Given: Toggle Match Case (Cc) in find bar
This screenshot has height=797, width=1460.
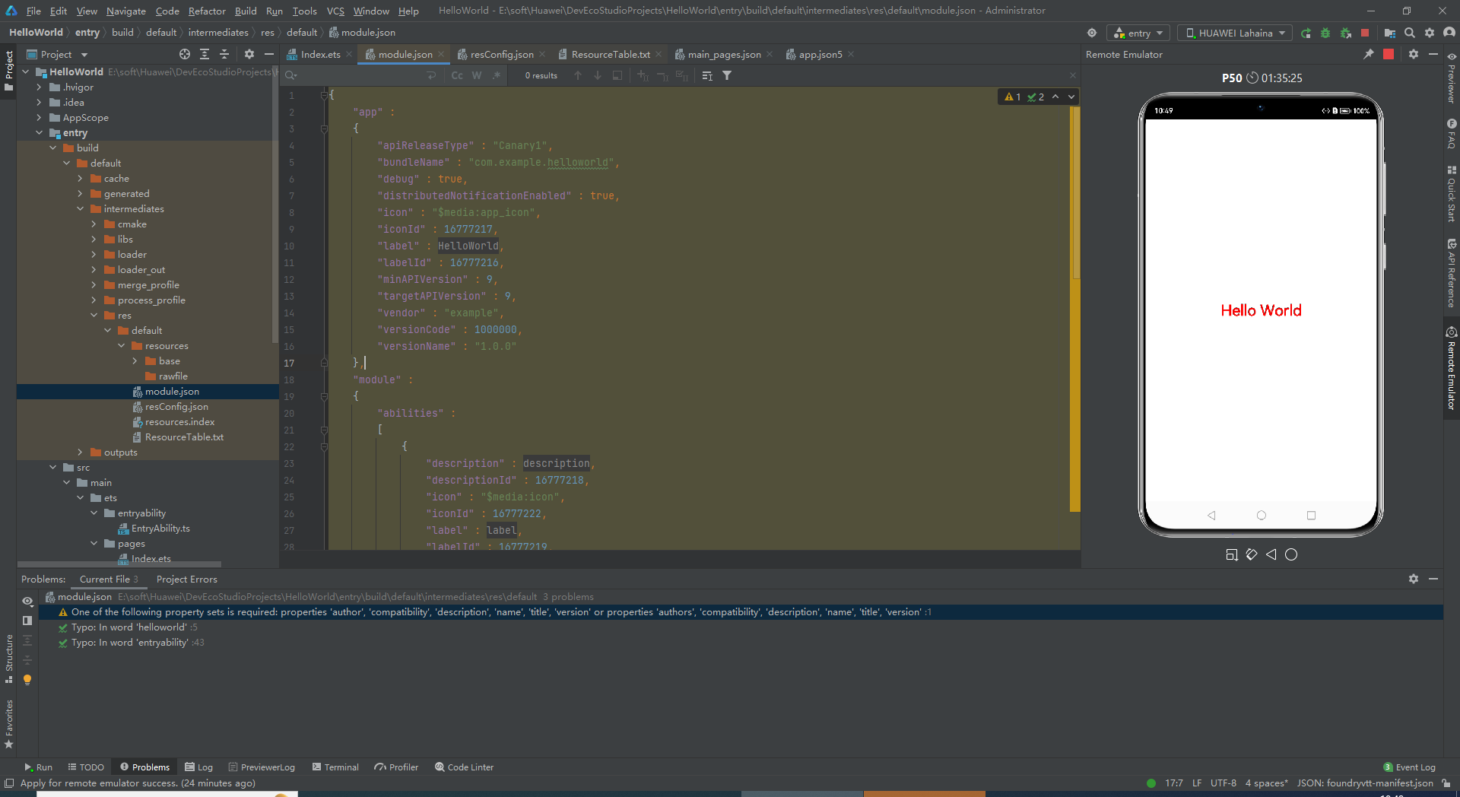Looking at the screenshot, I should point(457,75).
